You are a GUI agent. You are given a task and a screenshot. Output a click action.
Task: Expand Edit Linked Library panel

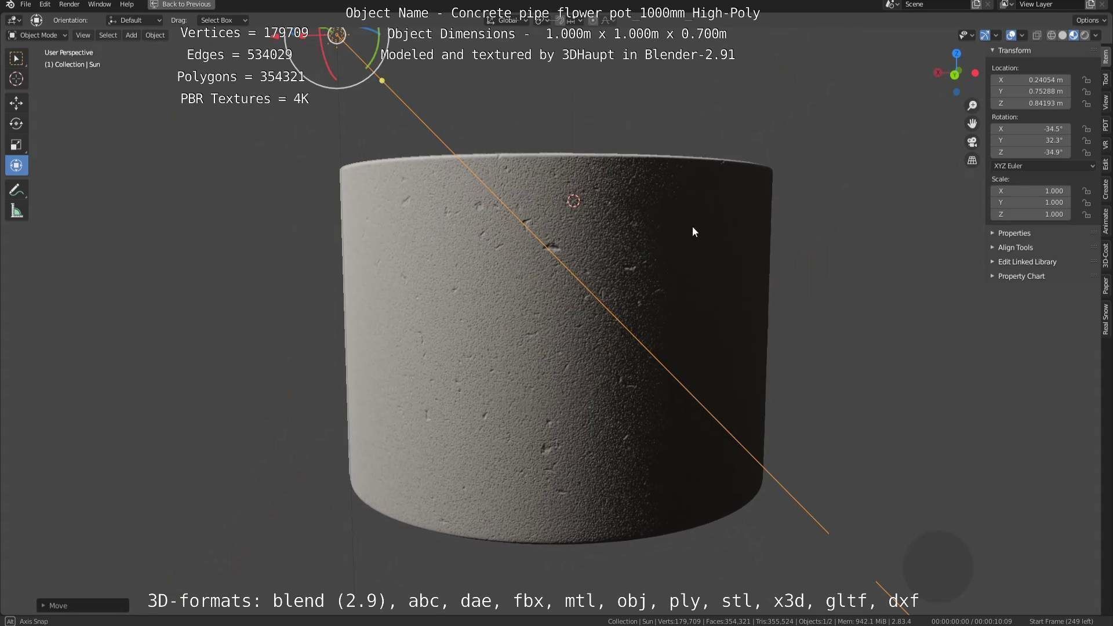click(1026, 262)
